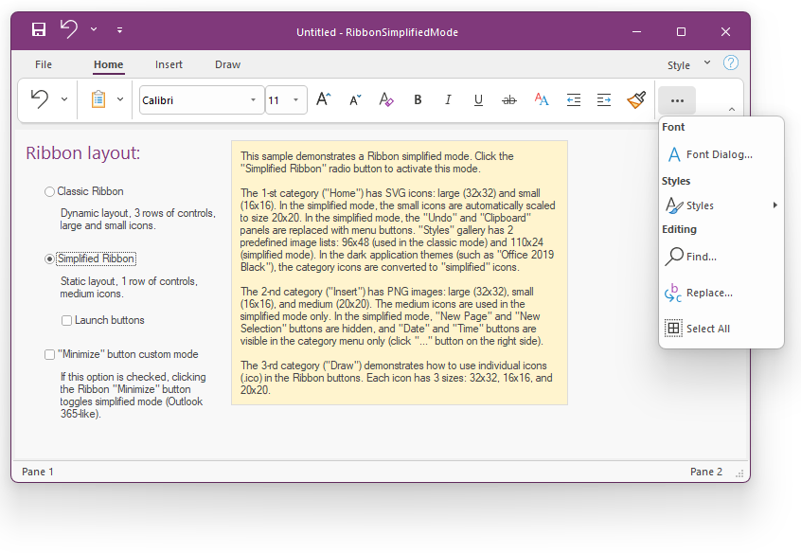Click Replace... in the Editing section
Screen dimensions: 801x553
point(709,294)
